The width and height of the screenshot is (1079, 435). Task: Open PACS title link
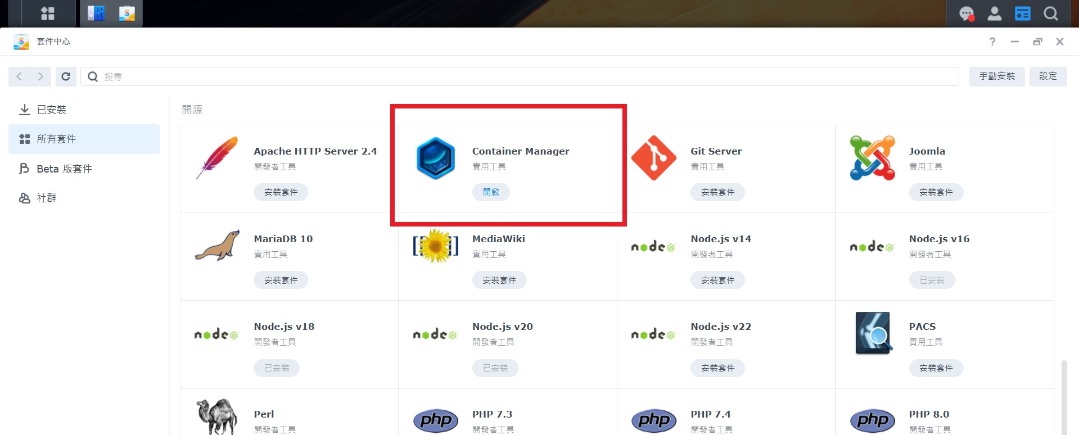tap(923, 327)
